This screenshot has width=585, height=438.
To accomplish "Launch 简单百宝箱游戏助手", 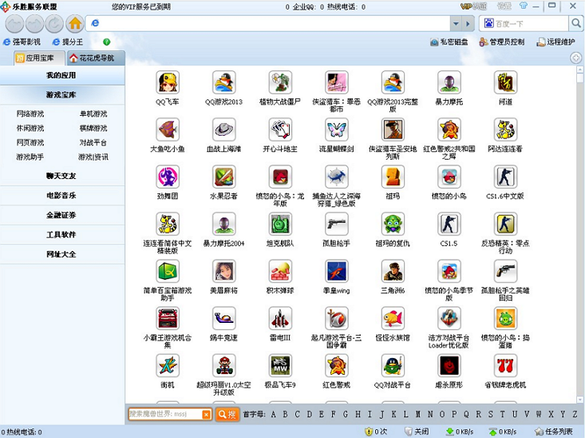I will (x=168, y=271).
